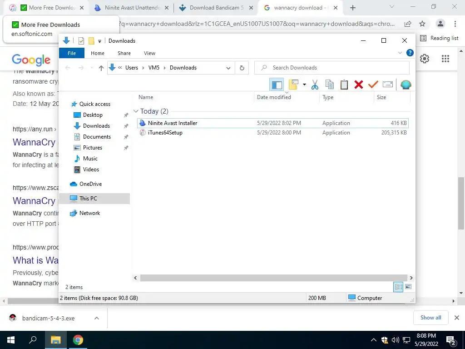The width and height of the screenshot is (465, 349).
Task: Click the Users breadcrumb in address bar
Action: 131,68
